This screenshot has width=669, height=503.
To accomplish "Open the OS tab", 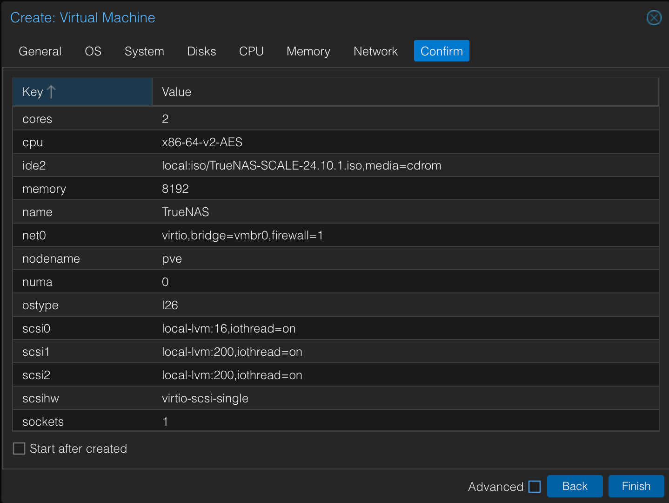I will (x=93, y=51).
